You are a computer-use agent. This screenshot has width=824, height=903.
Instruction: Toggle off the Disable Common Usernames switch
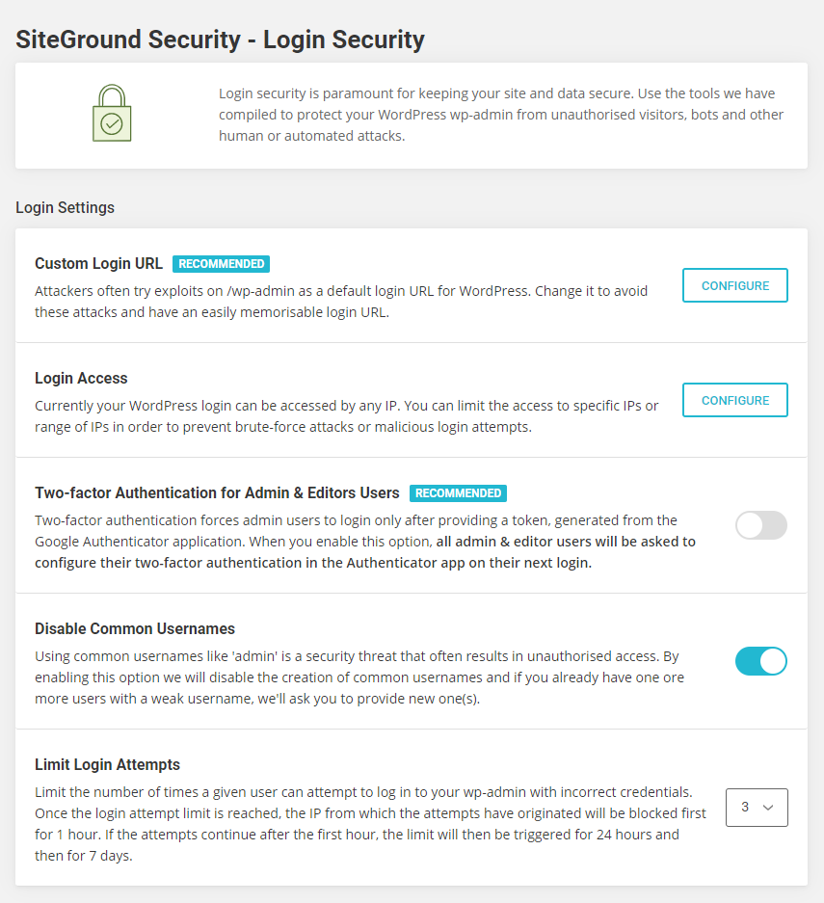tap(760, 661)
